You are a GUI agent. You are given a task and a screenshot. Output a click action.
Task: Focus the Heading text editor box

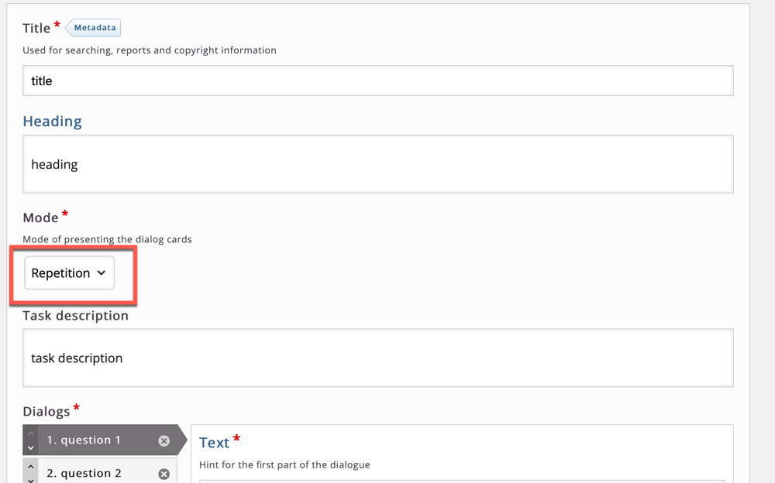[378, 164]
